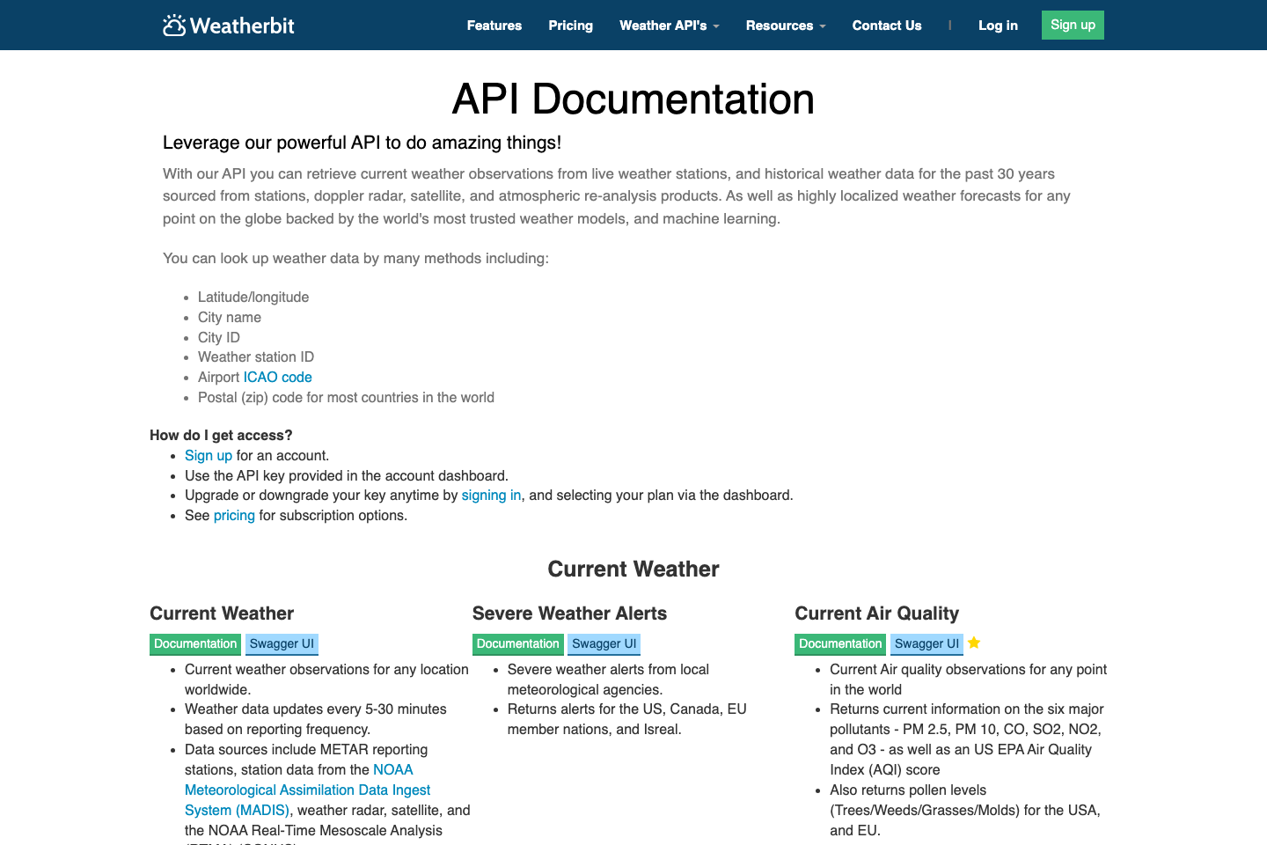The width and height of the screenshot is (1267, 845).
Task: Select the Pricing menu item
Action: point(570,26)
